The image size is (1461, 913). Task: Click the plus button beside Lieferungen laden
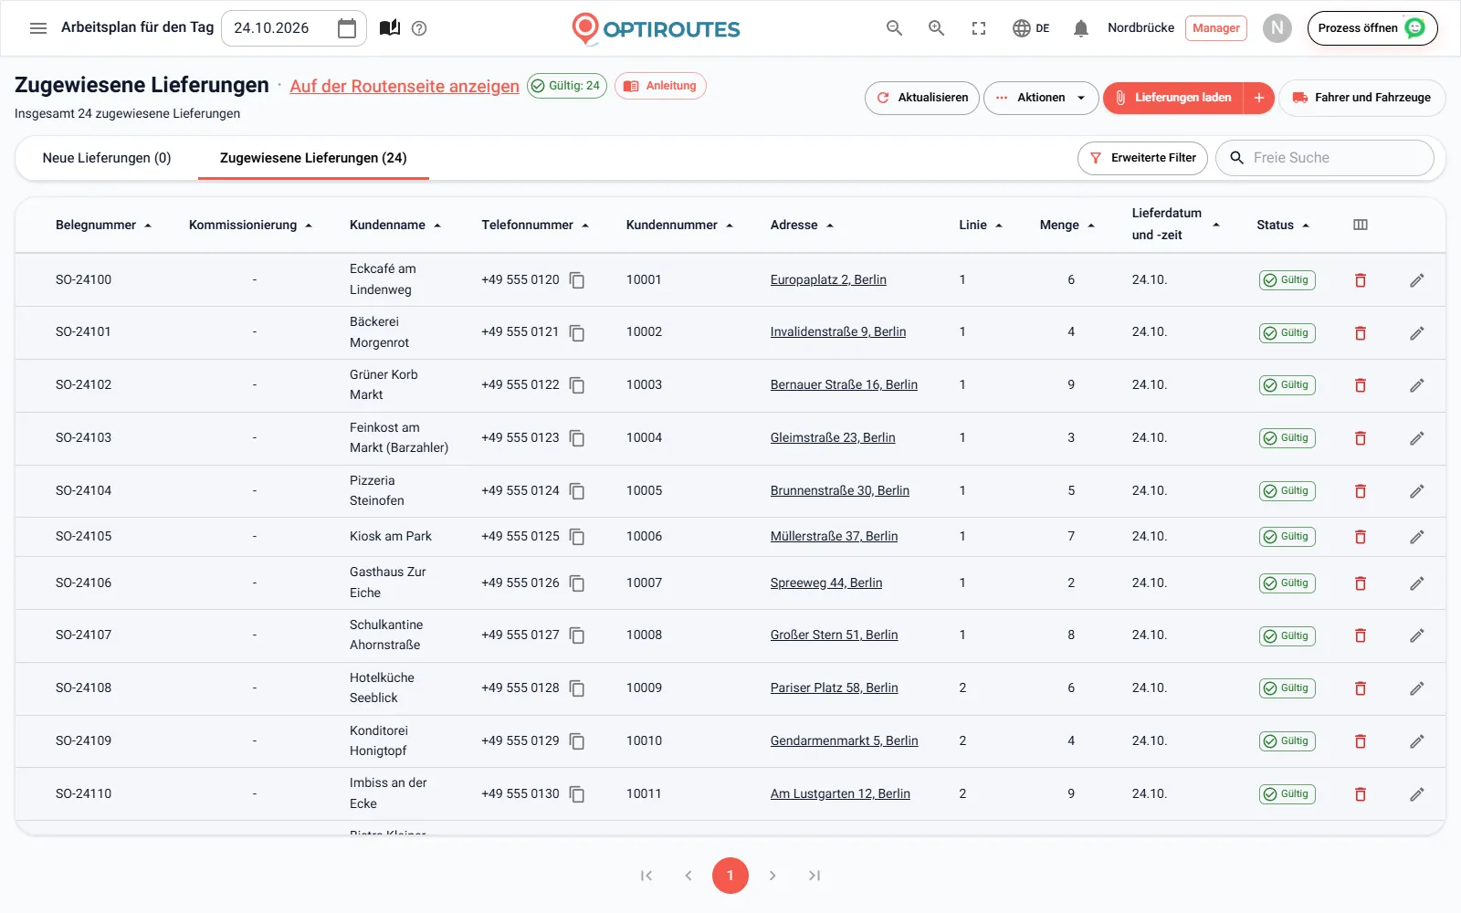[x=1259, y=98]
